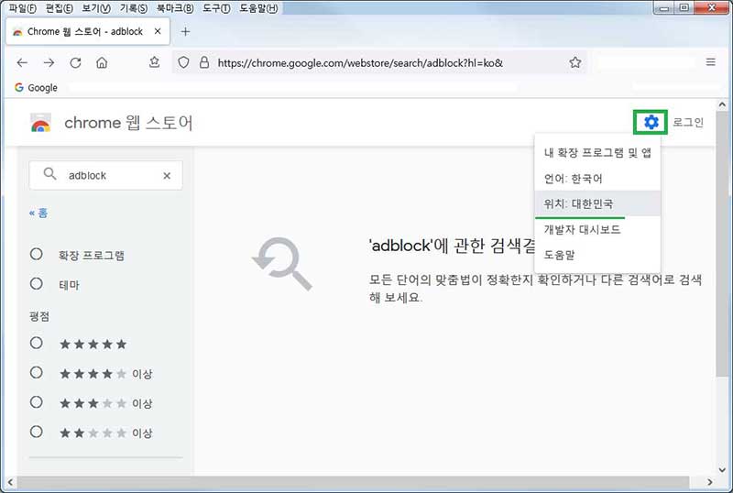Choose 언어: 한국어 in the dropdown
Viewport: 733px width, 493px height.
[597, 178]
